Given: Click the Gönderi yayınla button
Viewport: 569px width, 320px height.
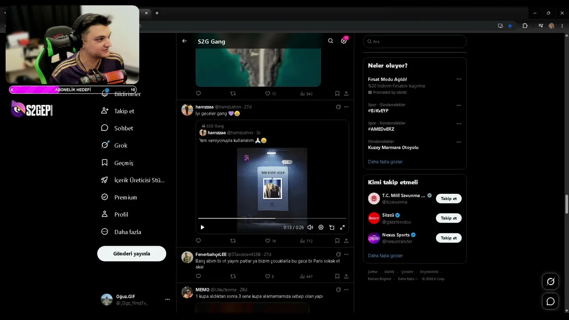Looking at the screenshot, I should click(x=132, y=253).
